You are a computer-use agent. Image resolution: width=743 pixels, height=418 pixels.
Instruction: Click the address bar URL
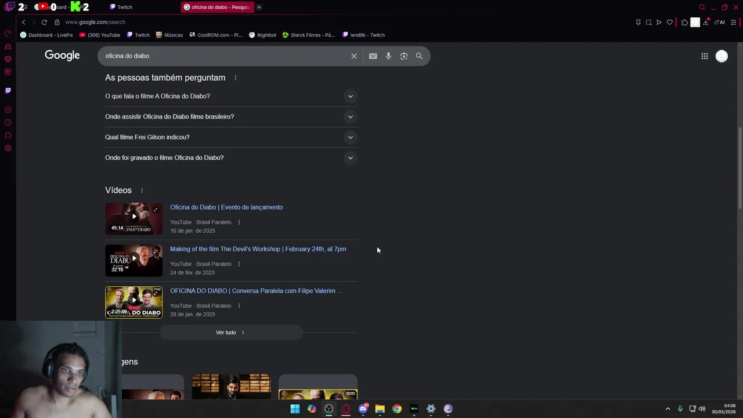coord(95,22)
